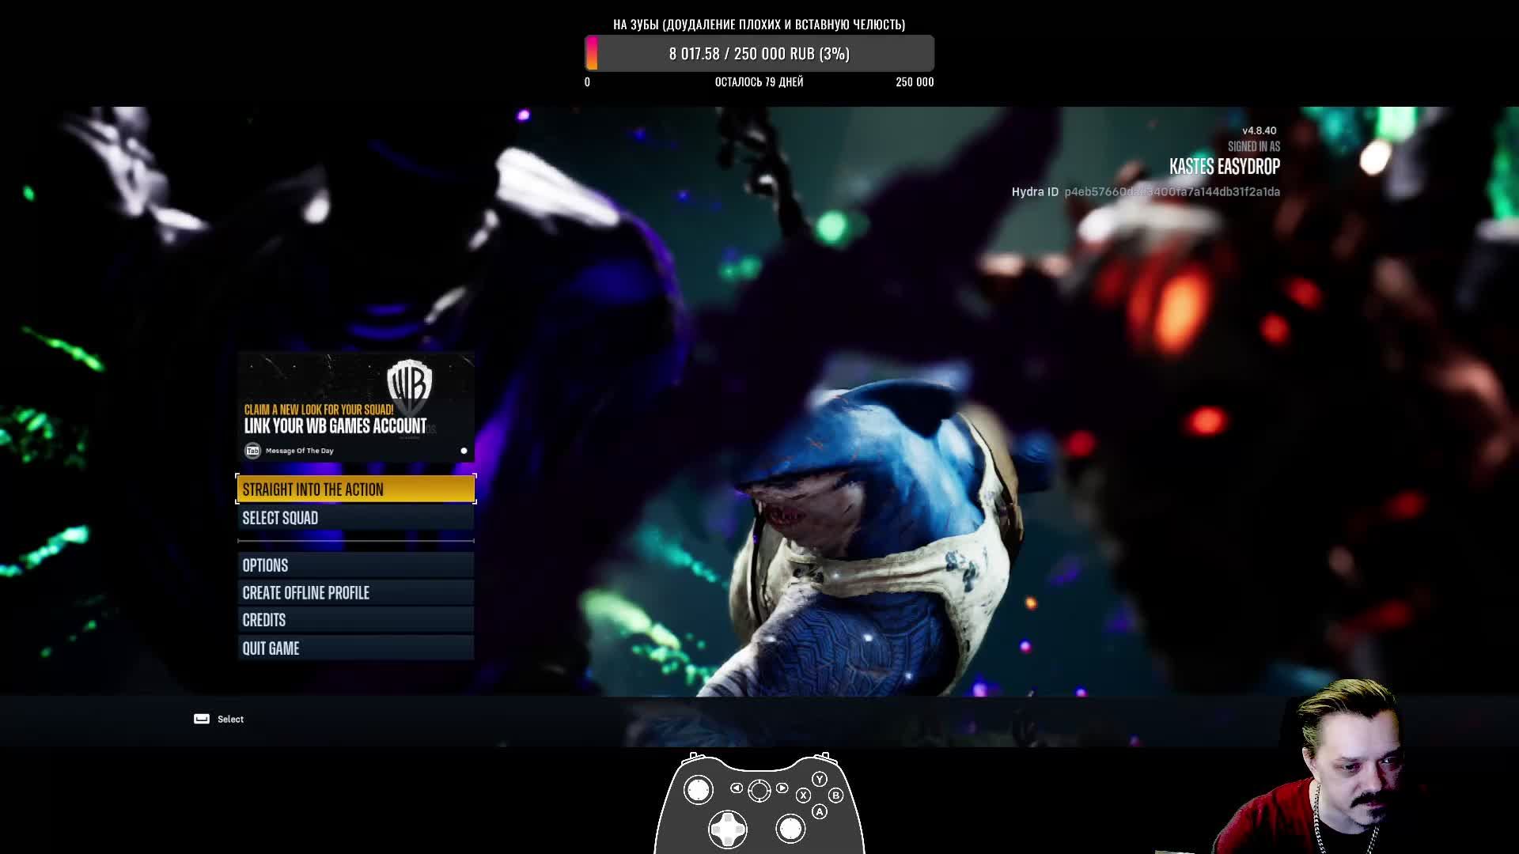Click the controller Back arrow button
This screenshot has height=854, width=1519.
pos(737,788)
